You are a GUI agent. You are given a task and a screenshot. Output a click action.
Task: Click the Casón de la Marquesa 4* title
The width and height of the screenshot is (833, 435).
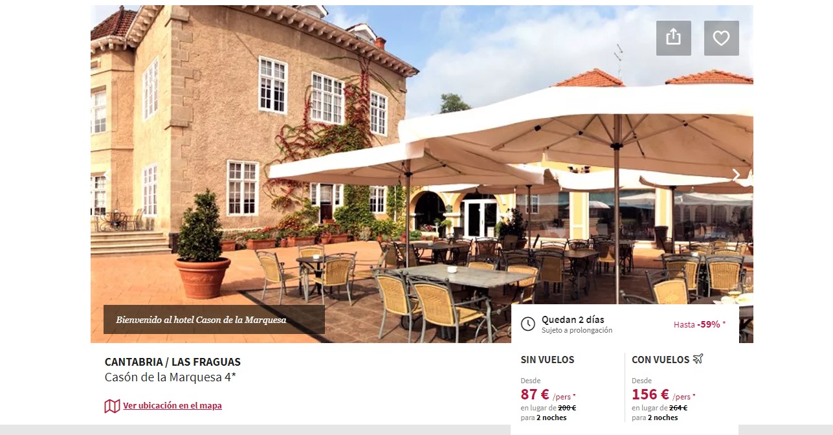170,377
